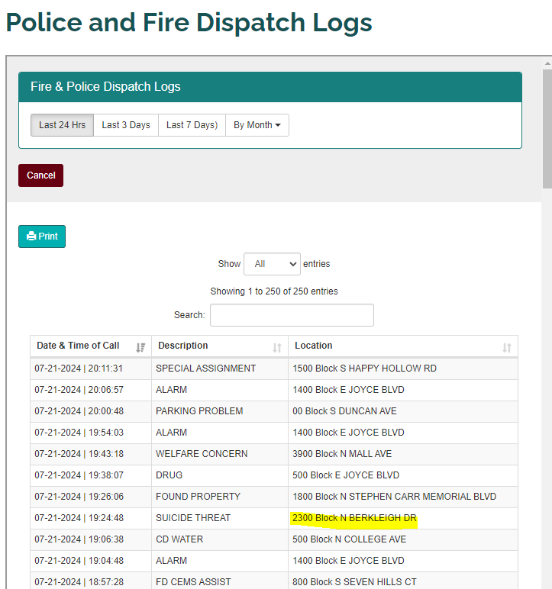The width and height of the screenshot is (552, 589).
Task: Print the dispatch log
Action: tap(42, 237)
